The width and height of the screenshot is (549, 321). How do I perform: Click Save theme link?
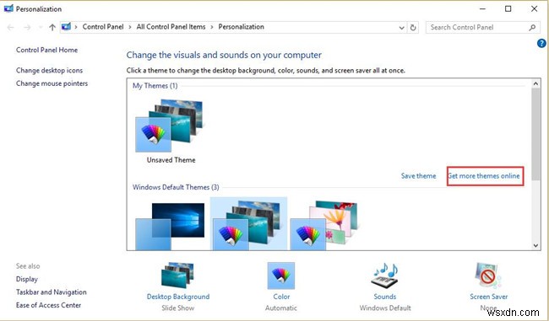coord(418,176)
